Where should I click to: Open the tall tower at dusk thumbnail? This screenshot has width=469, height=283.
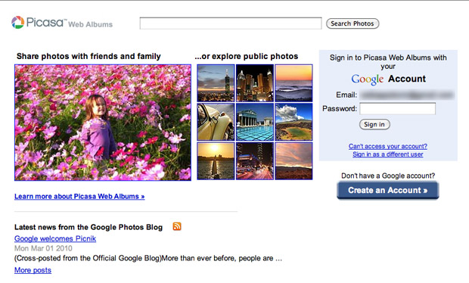[216, 83]
